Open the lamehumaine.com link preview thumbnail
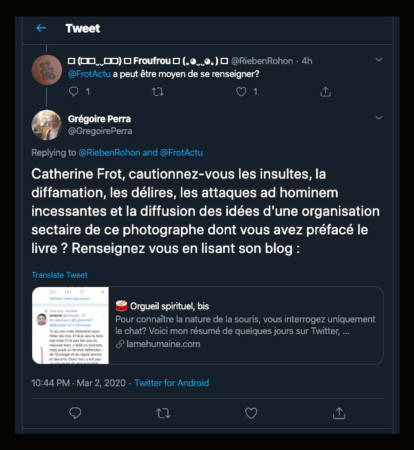The height and width of the screenshot is (450, 414). [x=70, y=325]
